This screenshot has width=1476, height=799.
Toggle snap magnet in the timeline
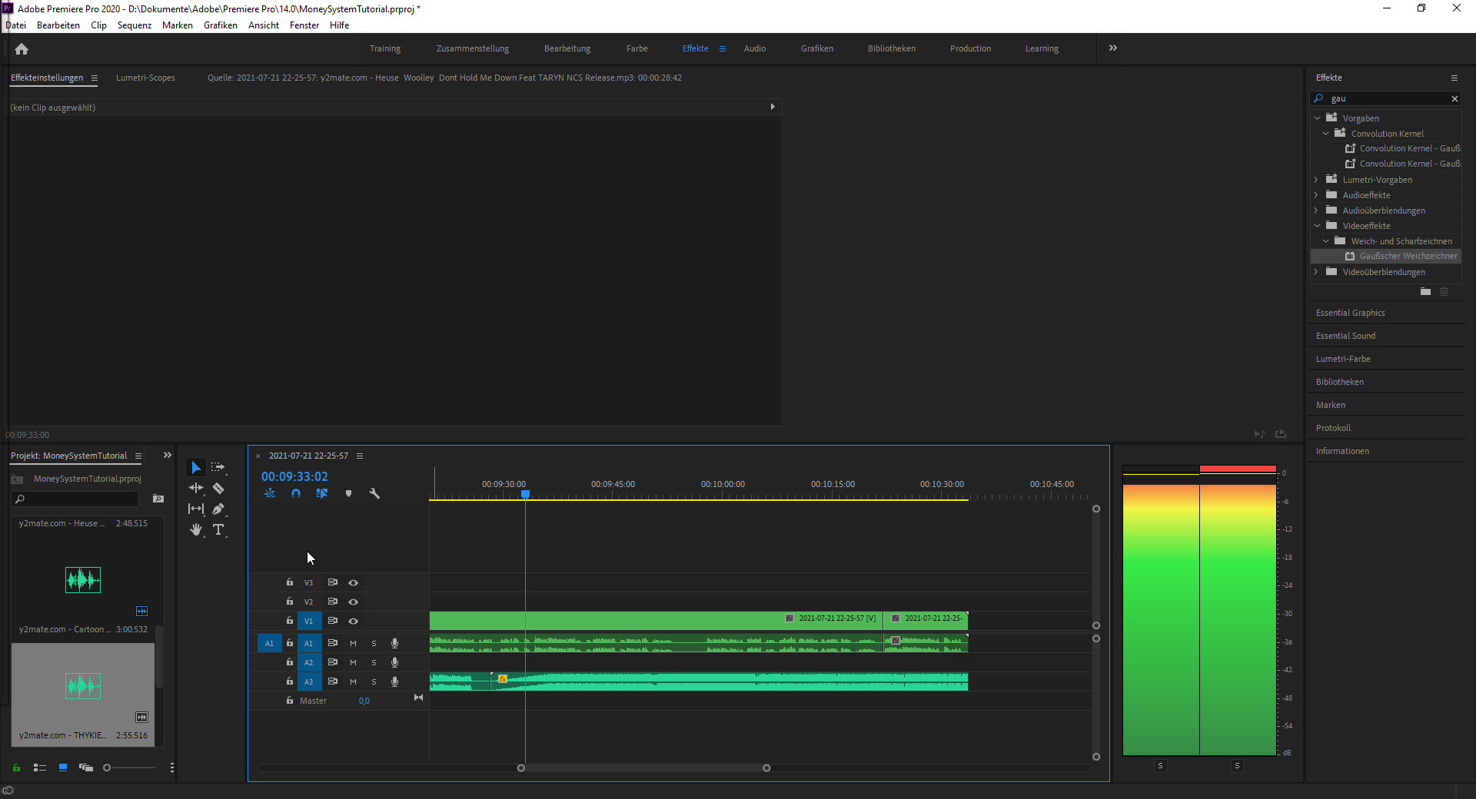296,494
